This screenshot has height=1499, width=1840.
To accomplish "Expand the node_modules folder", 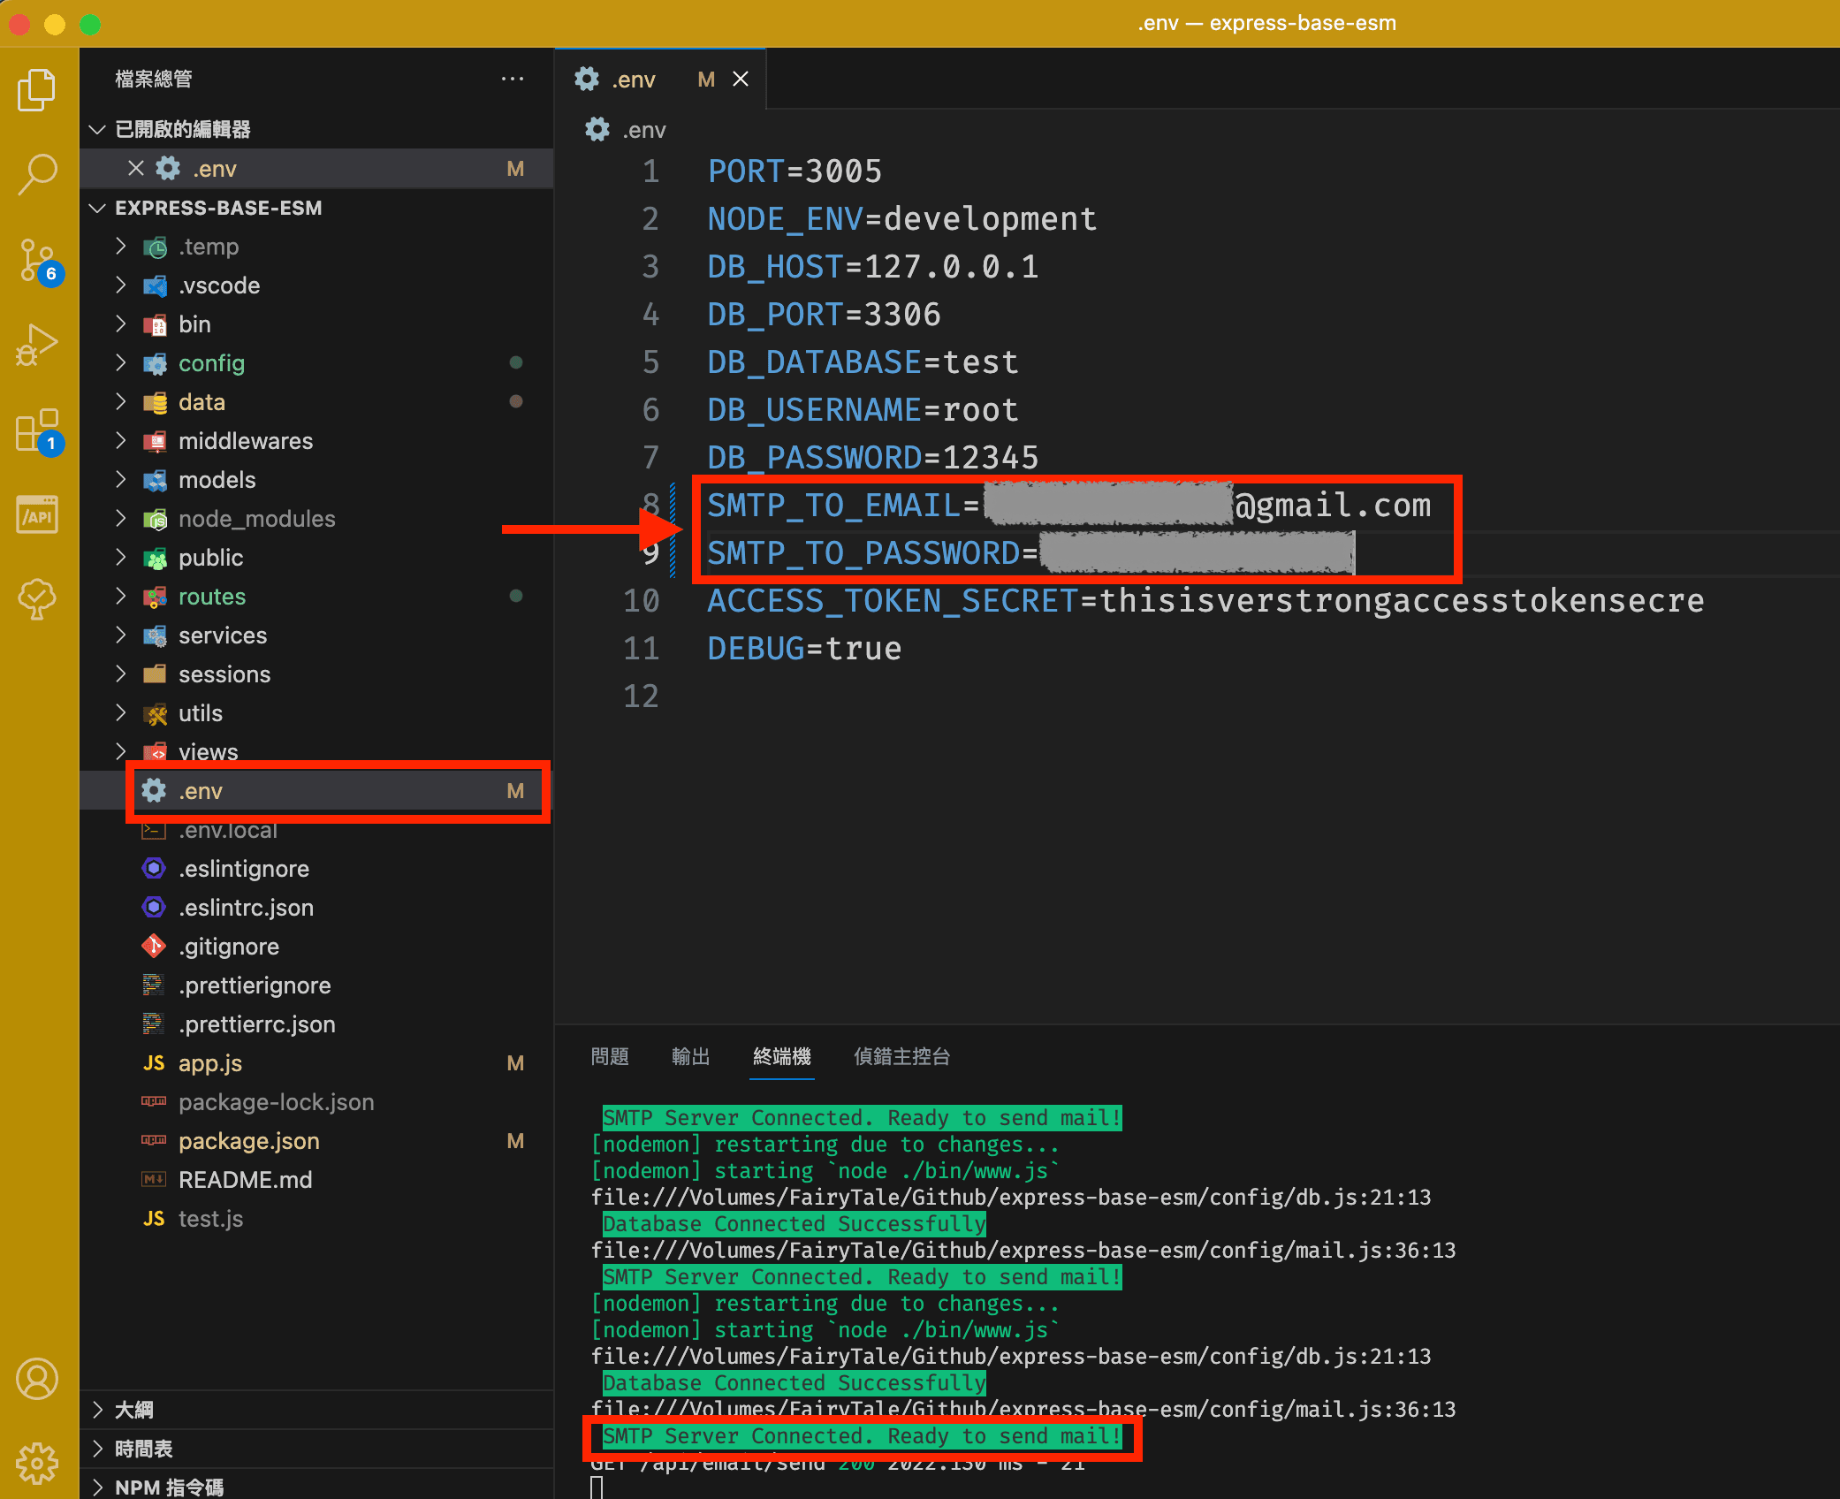I will (121, 518).
